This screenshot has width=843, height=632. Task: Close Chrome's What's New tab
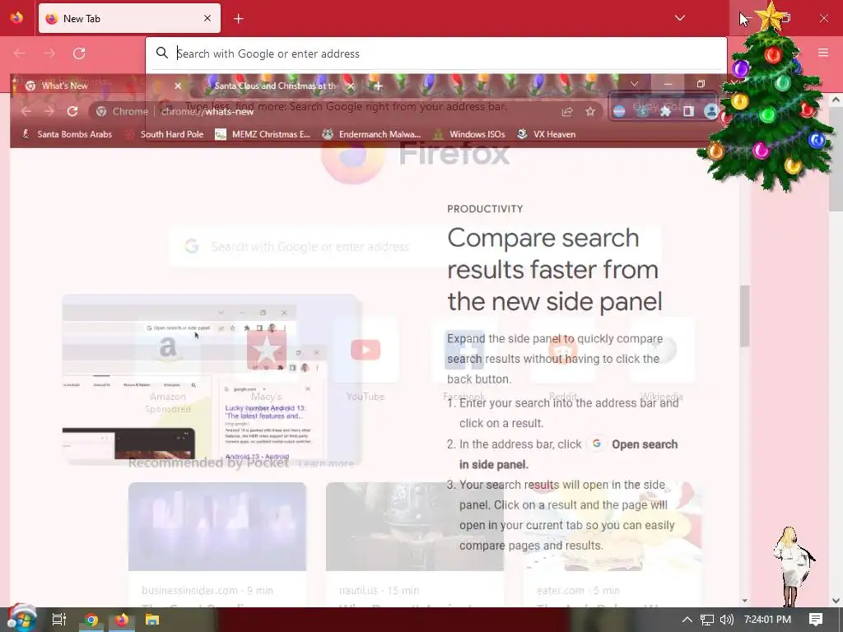[x=178, y=86]
